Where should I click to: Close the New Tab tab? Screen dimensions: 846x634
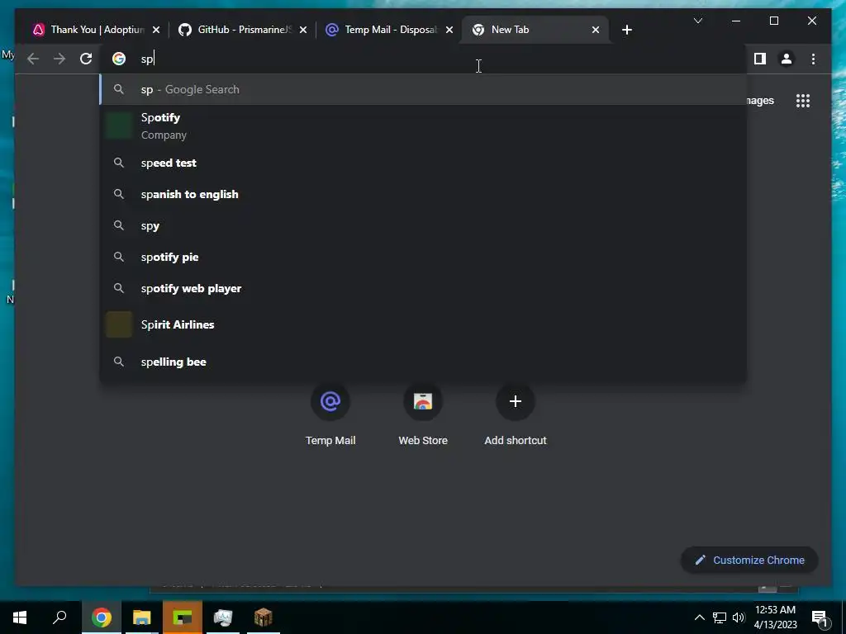tap(596, 30)
